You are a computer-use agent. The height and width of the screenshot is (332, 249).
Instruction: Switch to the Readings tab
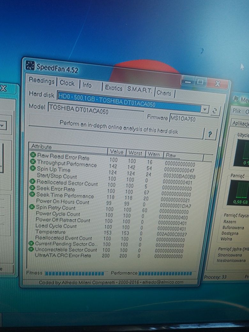tap(42, 80)
